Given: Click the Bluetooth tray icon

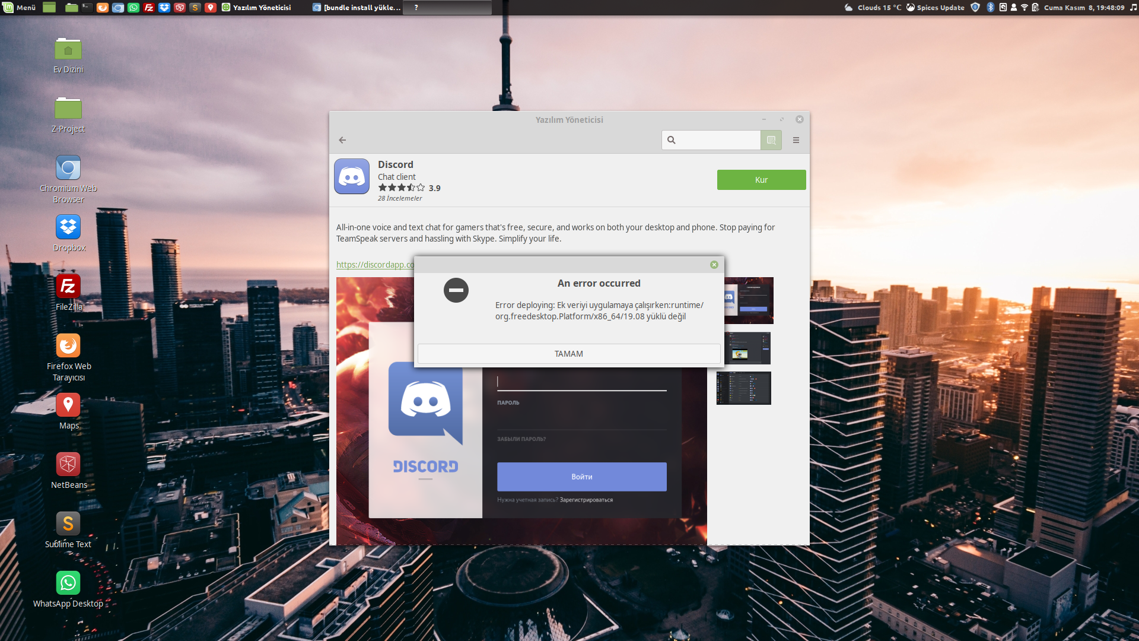Looking at the screenshot, I should click(990, 8).
